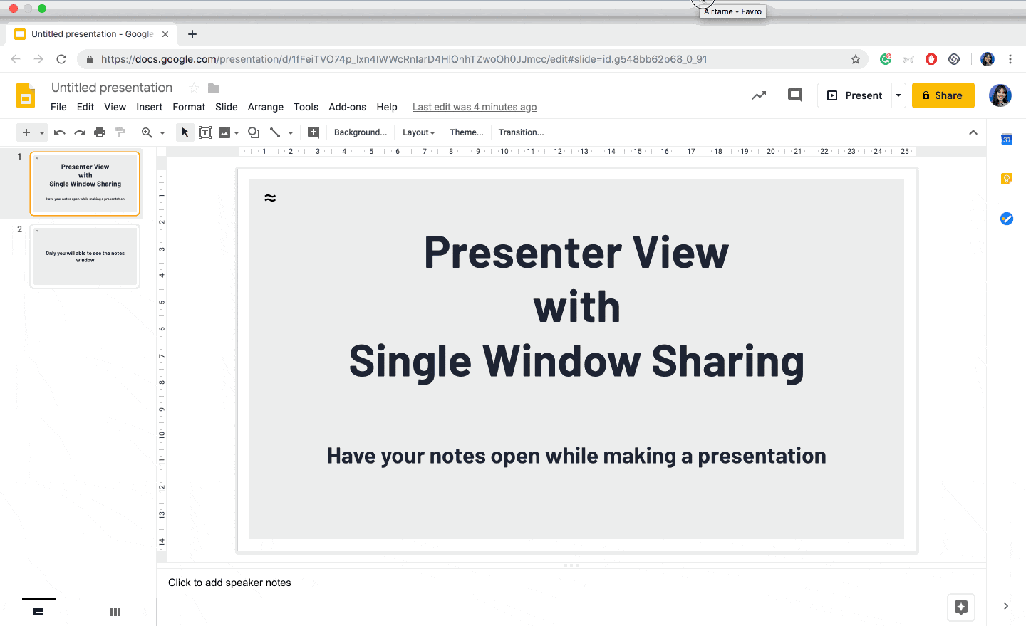Click the 'Presenter View' title text on slide
1026x626 pixels.
576,252
